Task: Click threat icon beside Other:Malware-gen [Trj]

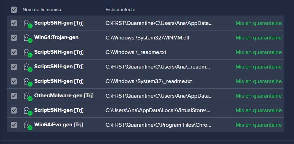Action: [28, 96]
